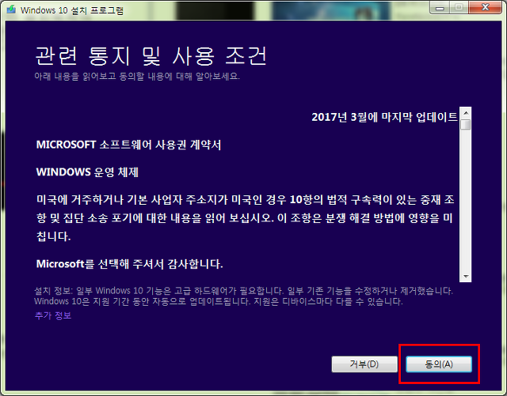
Task: Click the 설치 정보 notice text
Action: click(243, 296)
